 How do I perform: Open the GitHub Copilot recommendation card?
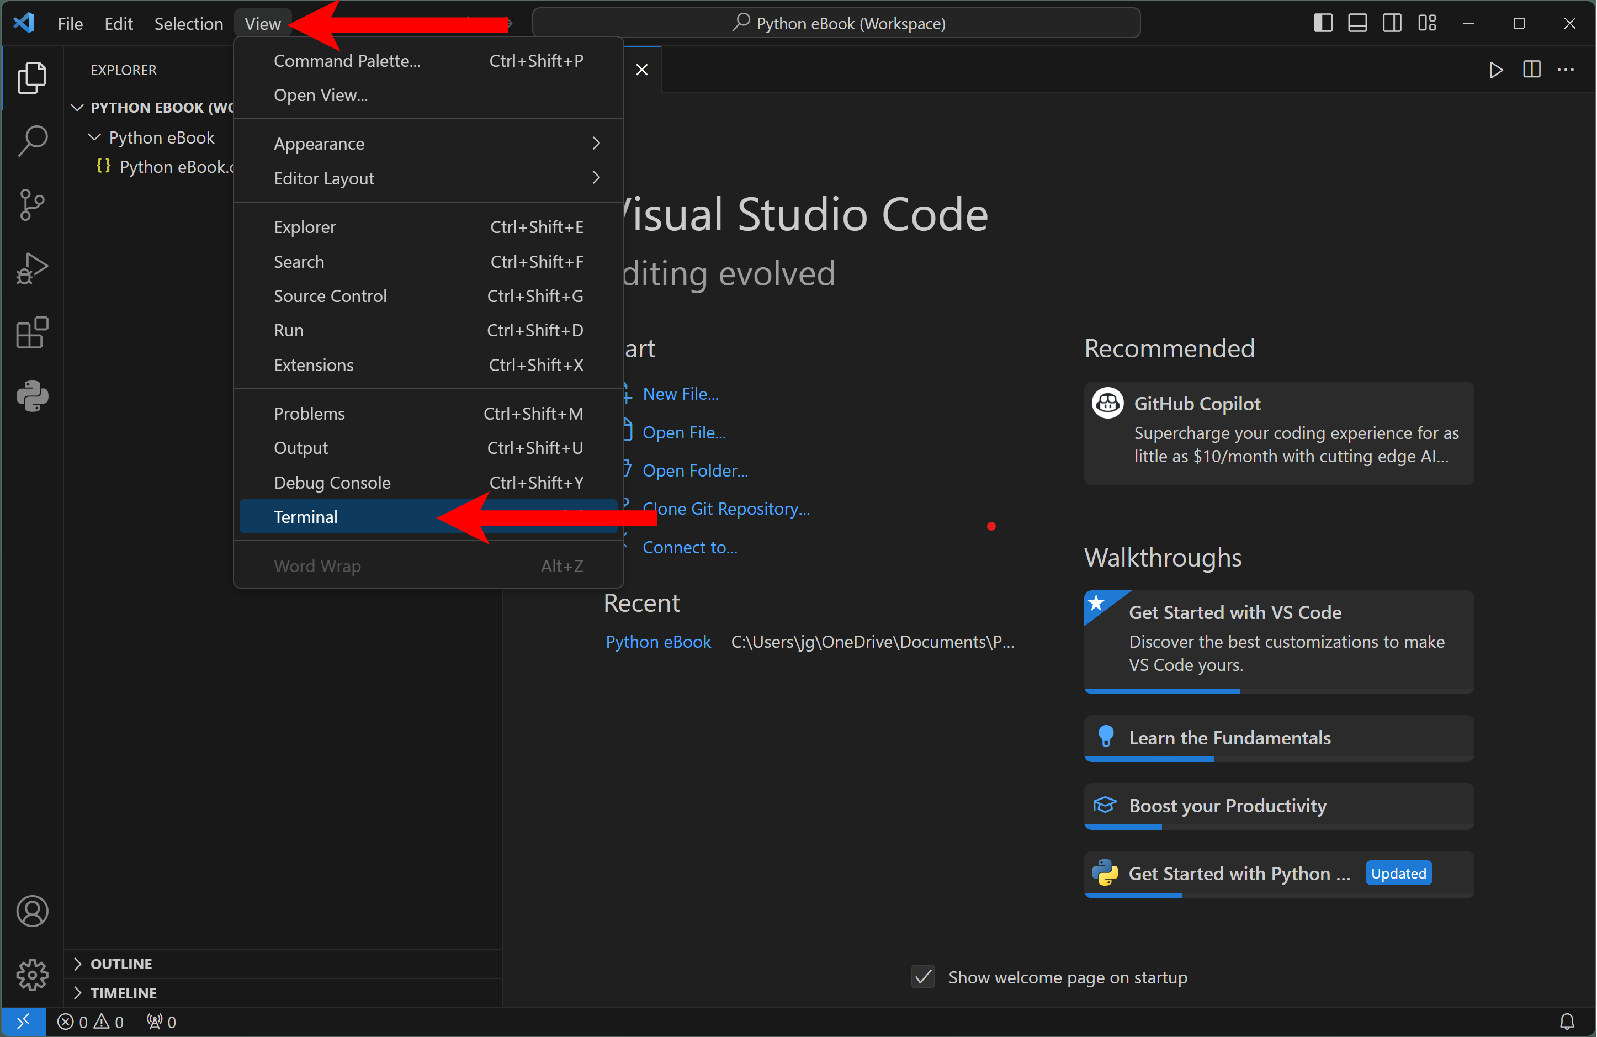(1279, 433)
